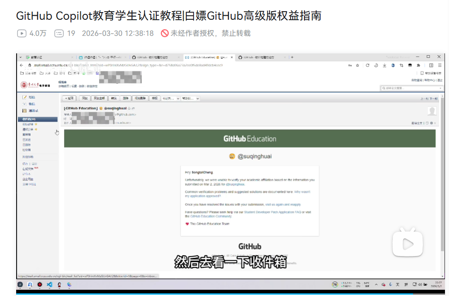This screenshot has height=296, width=449.
Task: Click the comment count icon beside 19
Action: pos(59,34)
